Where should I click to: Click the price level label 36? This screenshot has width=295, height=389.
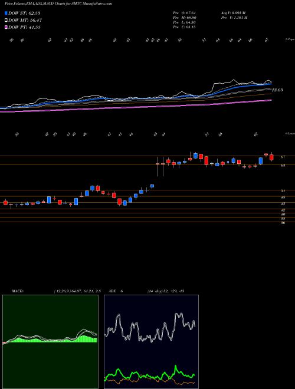283,223
